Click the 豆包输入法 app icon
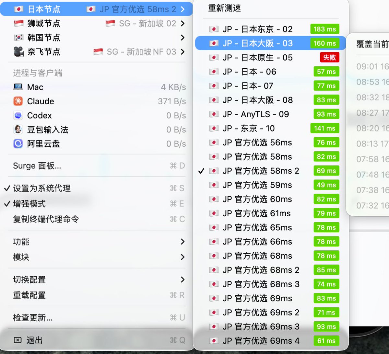 [18, 130]
